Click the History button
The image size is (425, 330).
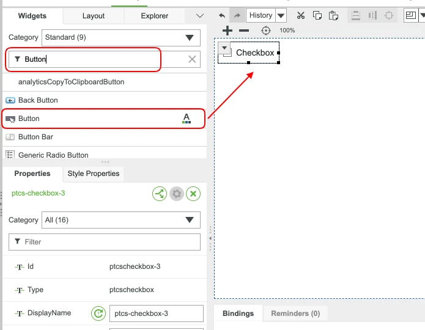point(261,15)
